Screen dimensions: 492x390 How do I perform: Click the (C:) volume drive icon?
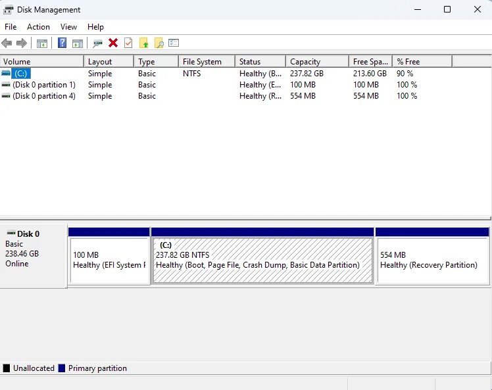point(6,74)
